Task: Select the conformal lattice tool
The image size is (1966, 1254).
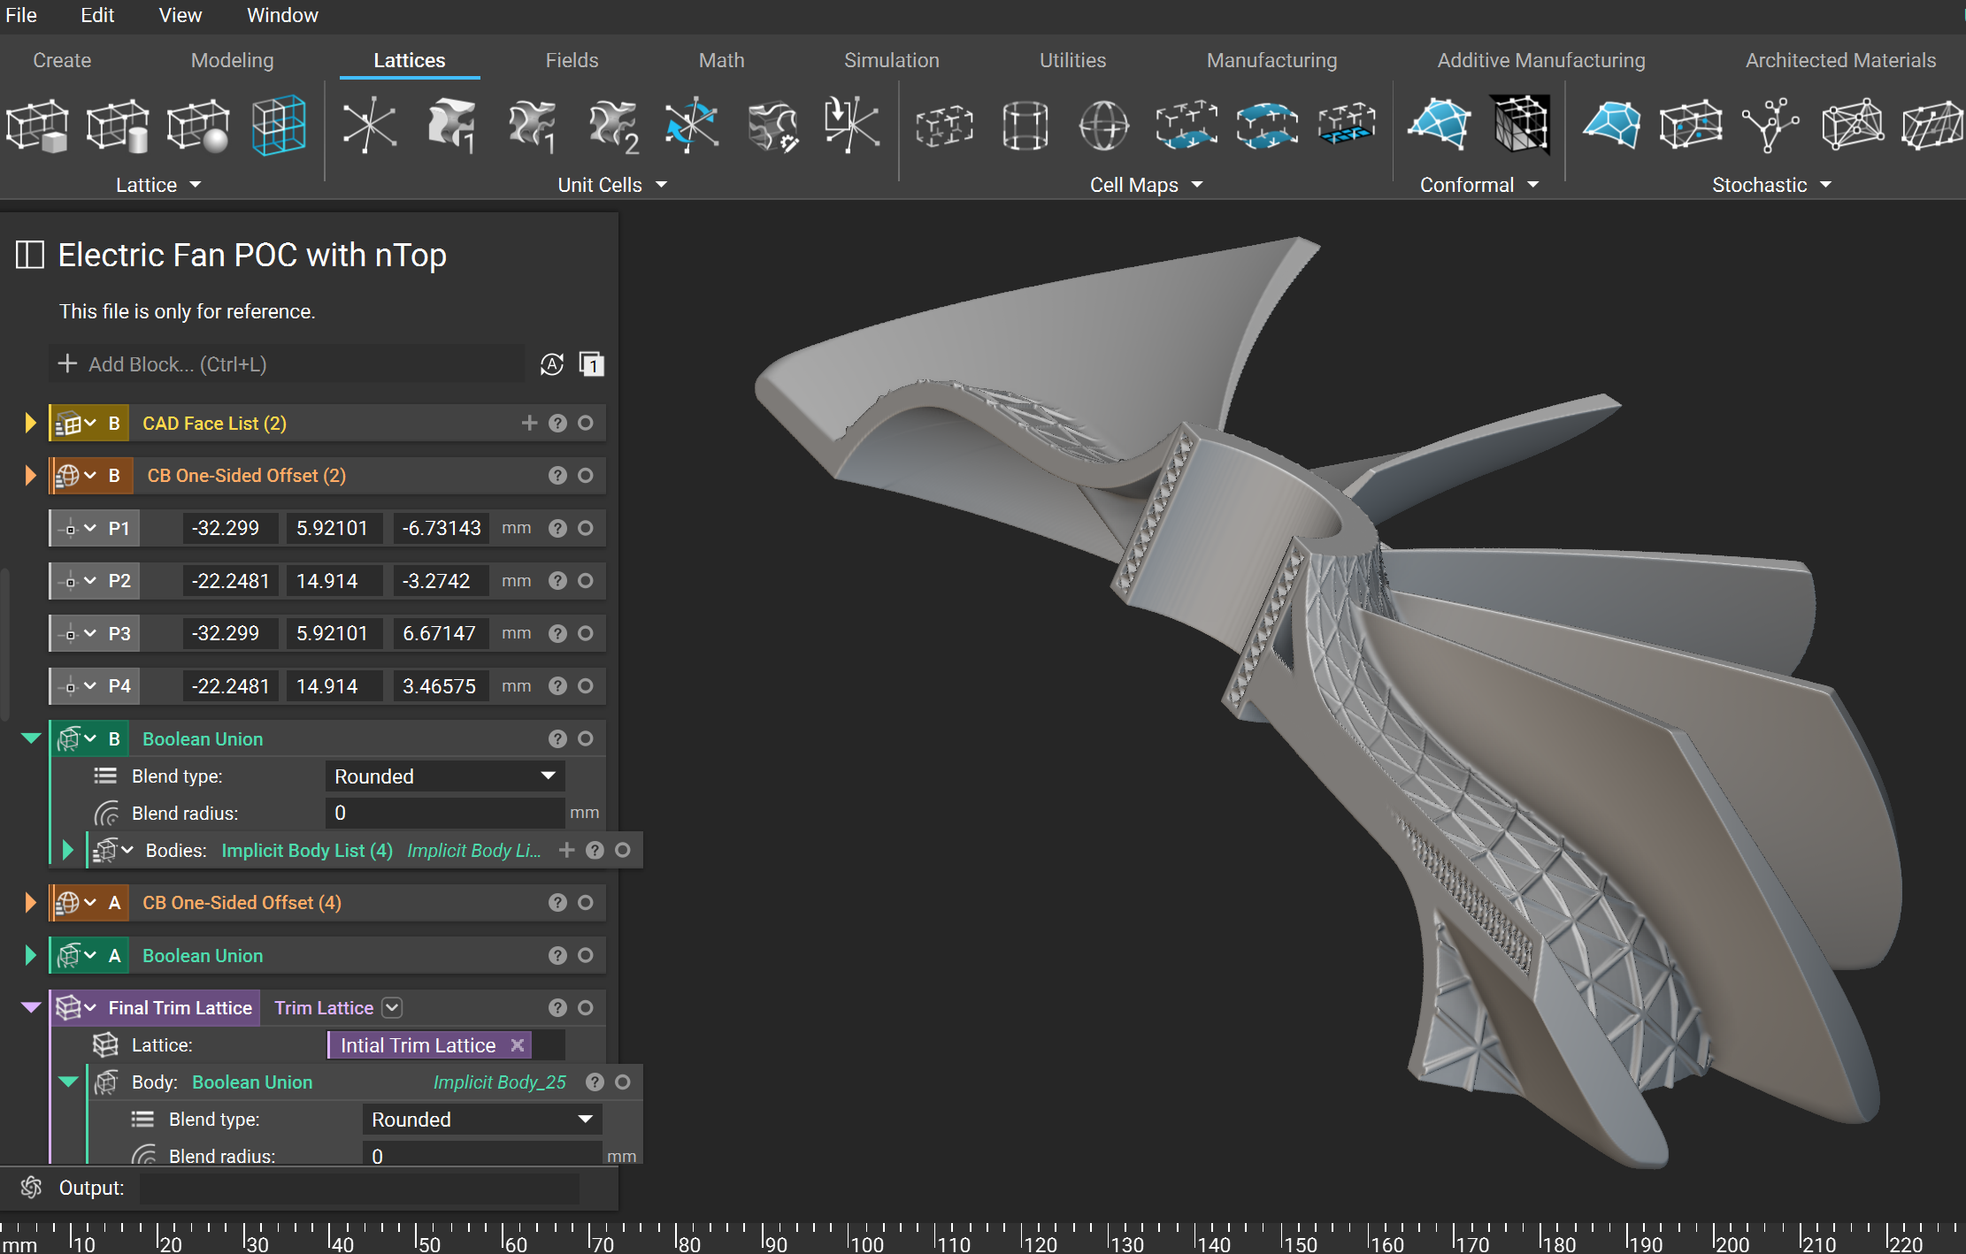Action: [x=1437, y=125]
